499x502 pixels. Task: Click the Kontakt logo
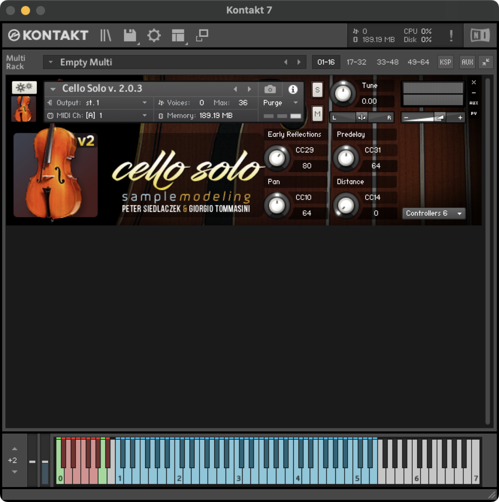[48, 35]
